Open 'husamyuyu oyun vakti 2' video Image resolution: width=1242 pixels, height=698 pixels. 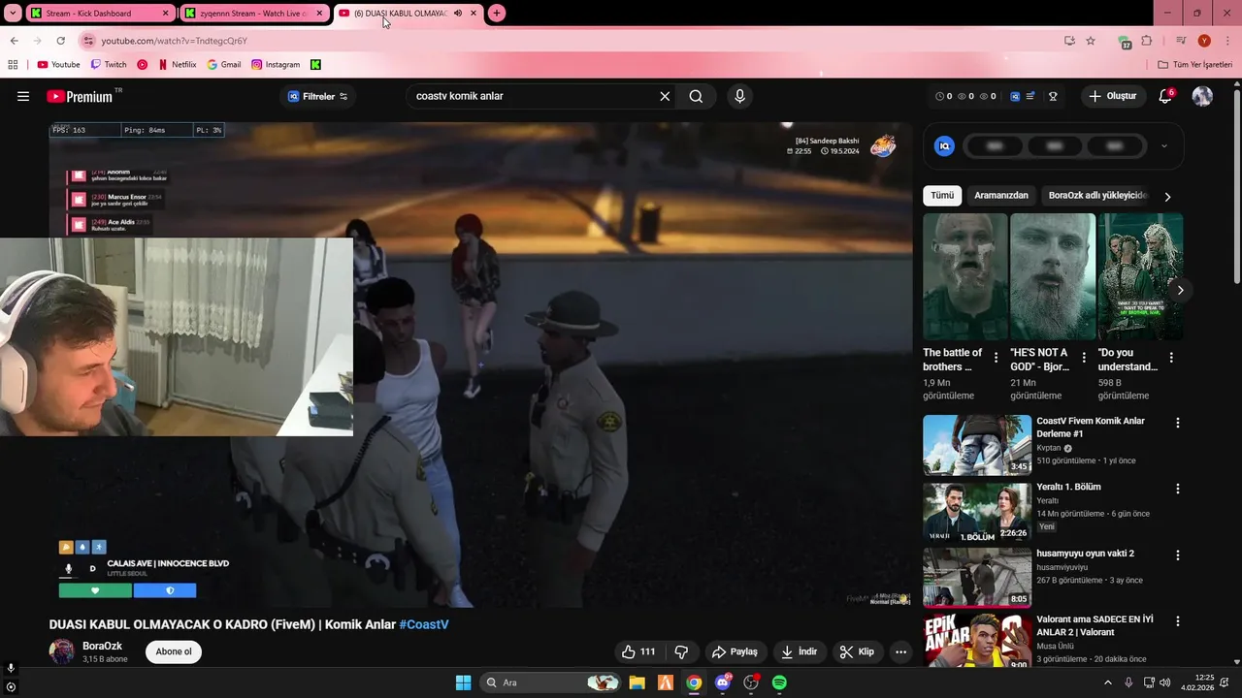(977, 578)
